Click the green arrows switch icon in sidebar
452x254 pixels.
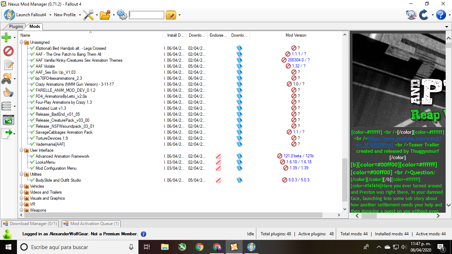click(8, 120)
